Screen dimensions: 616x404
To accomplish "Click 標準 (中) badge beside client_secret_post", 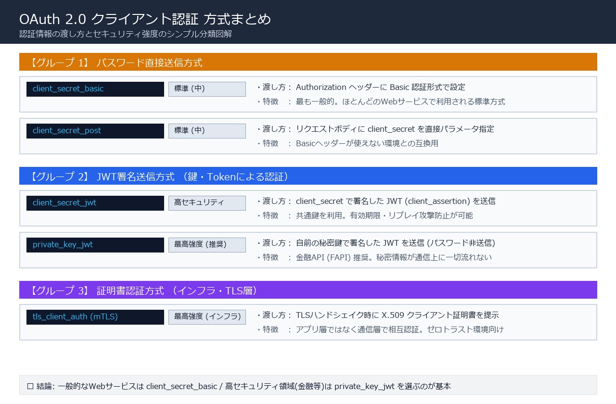I will 207,131.
